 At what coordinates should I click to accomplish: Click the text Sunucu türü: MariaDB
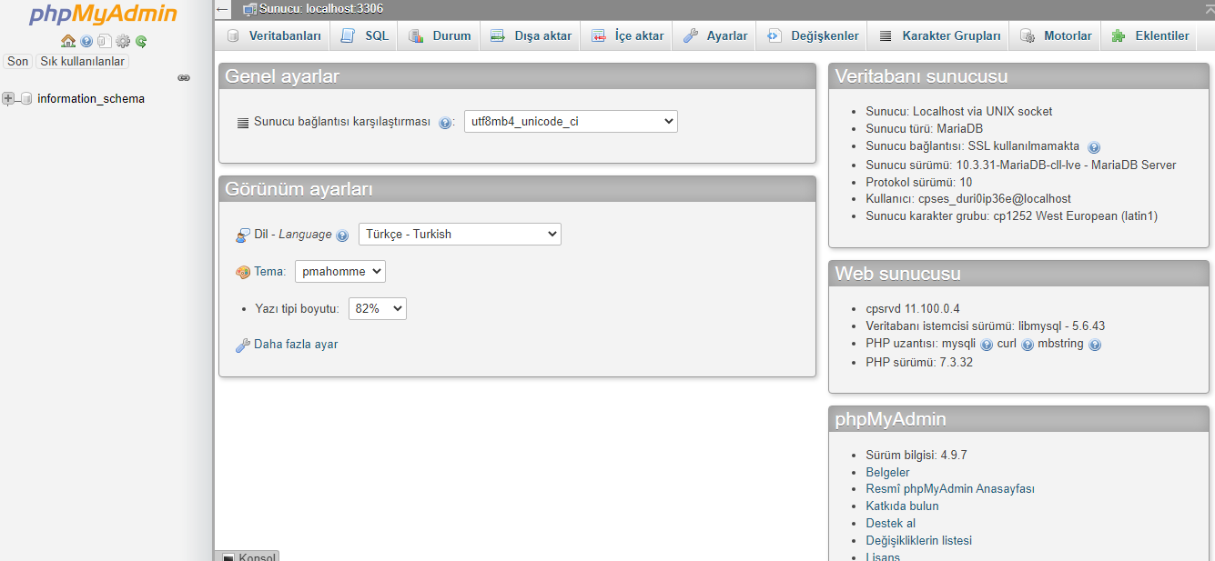[924, 129]
